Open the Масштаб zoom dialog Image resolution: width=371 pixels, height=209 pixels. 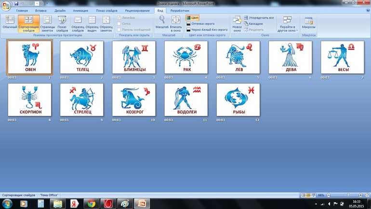(162, 23)
